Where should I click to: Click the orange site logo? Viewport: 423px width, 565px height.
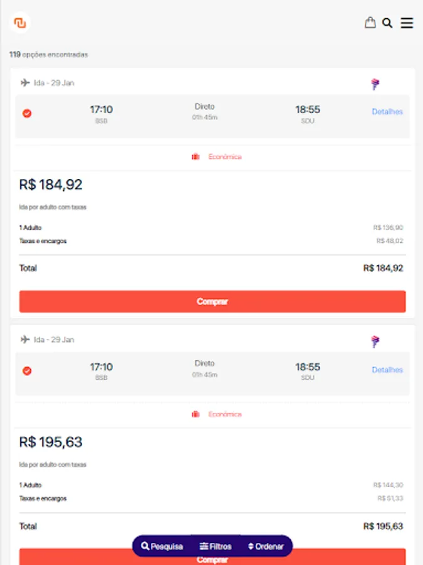pyautogui.click(x=20, y=23)
